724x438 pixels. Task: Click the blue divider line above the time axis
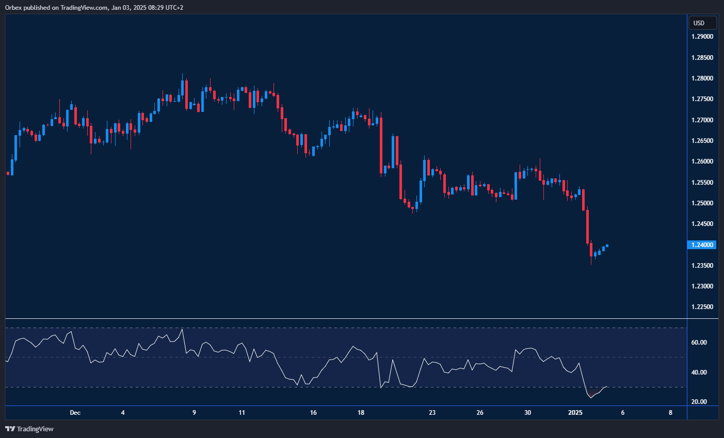tap(310, 405)
